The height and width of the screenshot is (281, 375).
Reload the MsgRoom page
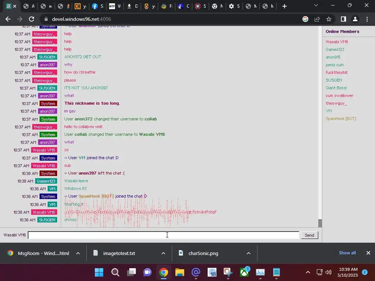31,19
